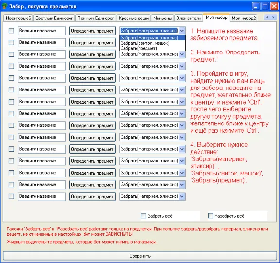
Task: Click the tree app icon in title bar
Action: point(5,6)
